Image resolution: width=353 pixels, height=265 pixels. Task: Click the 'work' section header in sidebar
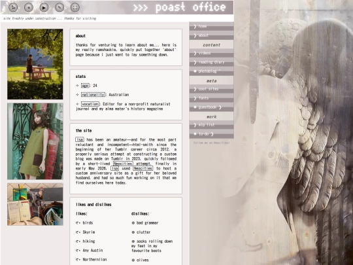pyautogui.click(x=211, y=116)
